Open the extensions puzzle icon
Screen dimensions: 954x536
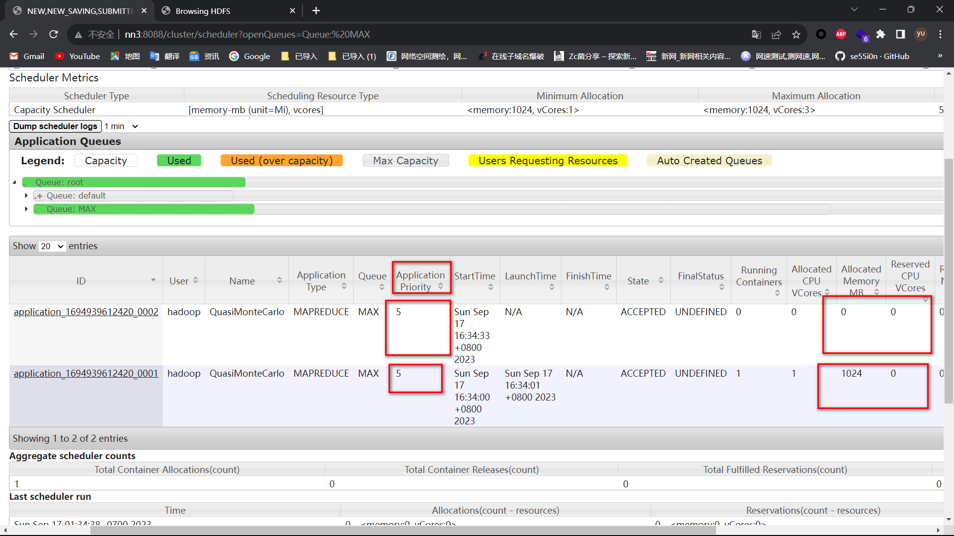click(880, 34)
